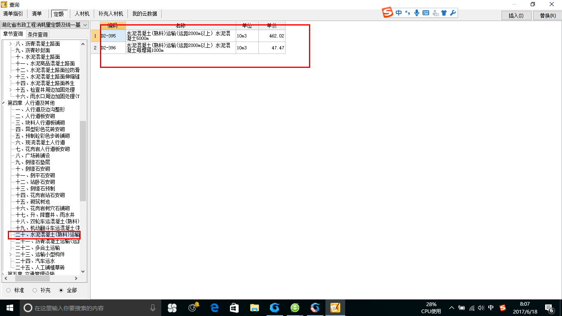The image size is (562, 316).
Task: Open the 湖北省市政工程 quota library dropdown
Action: pyautogui.click(x=44, y=25)
